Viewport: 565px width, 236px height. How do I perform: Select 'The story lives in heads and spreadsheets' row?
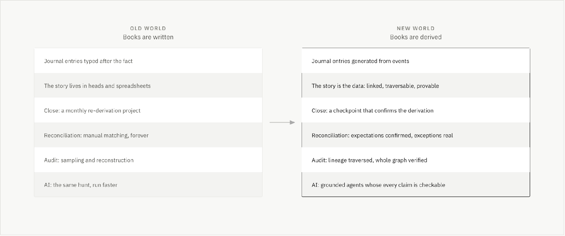click(148, 85)
